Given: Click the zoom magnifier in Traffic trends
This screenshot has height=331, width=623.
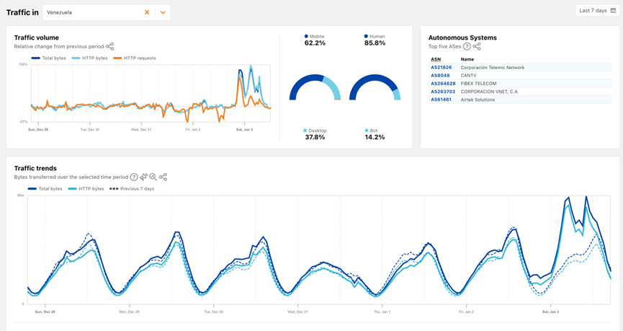Looking at the screenshot, I should click(153, 177).
